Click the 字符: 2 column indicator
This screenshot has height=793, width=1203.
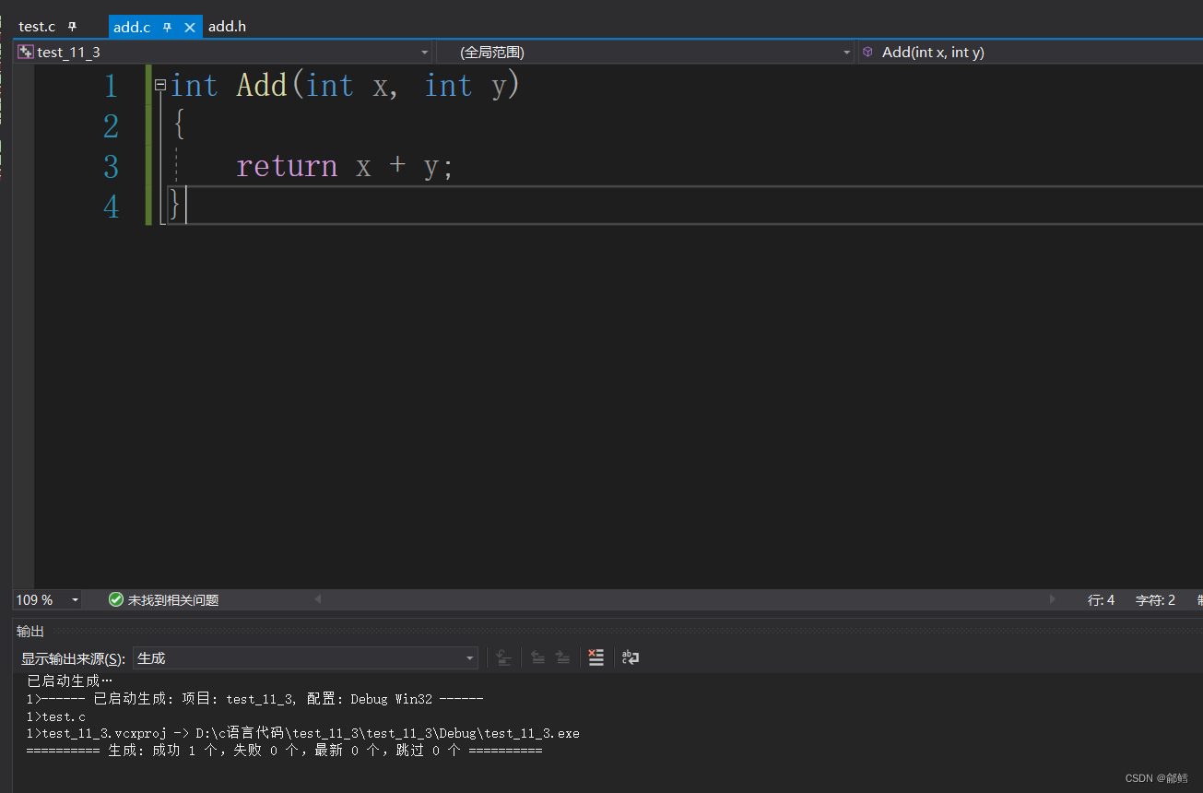coord(1155,600)
